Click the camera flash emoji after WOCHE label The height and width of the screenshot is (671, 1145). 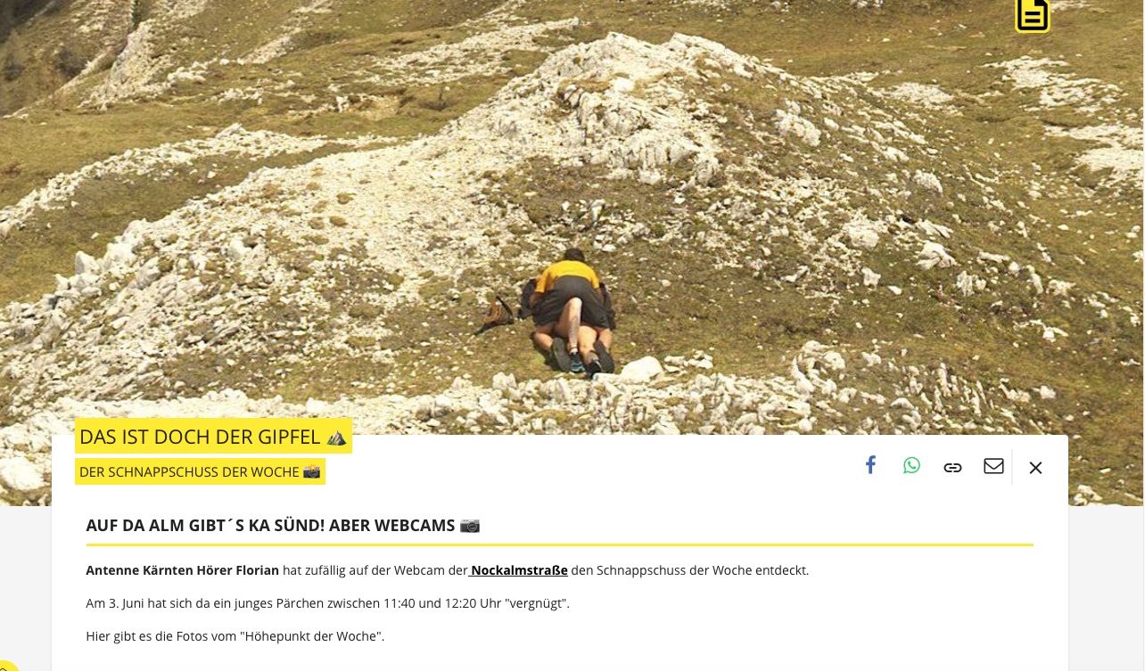coord(311,471)
